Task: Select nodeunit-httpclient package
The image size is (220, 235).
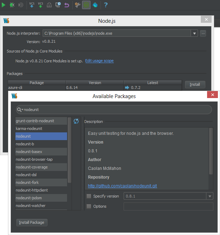Action: 41,190
